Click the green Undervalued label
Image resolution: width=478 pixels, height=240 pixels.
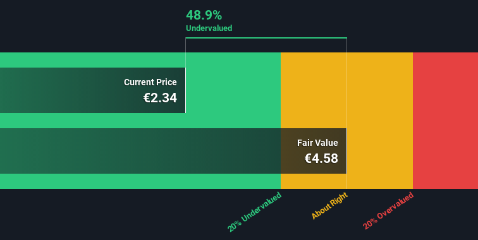coord(209,28)
